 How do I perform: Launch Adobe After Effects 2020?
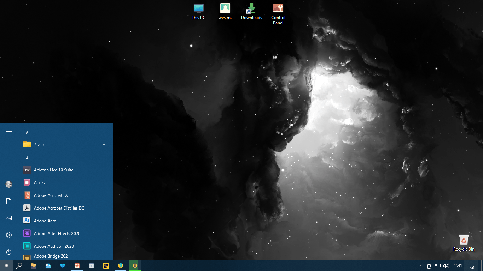pos(57,234)
